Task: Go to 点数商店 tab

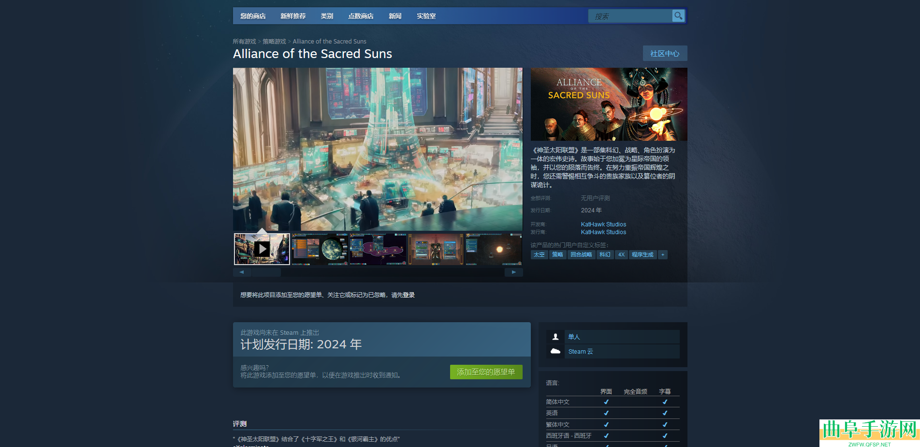Action: (x=361, y=16)
